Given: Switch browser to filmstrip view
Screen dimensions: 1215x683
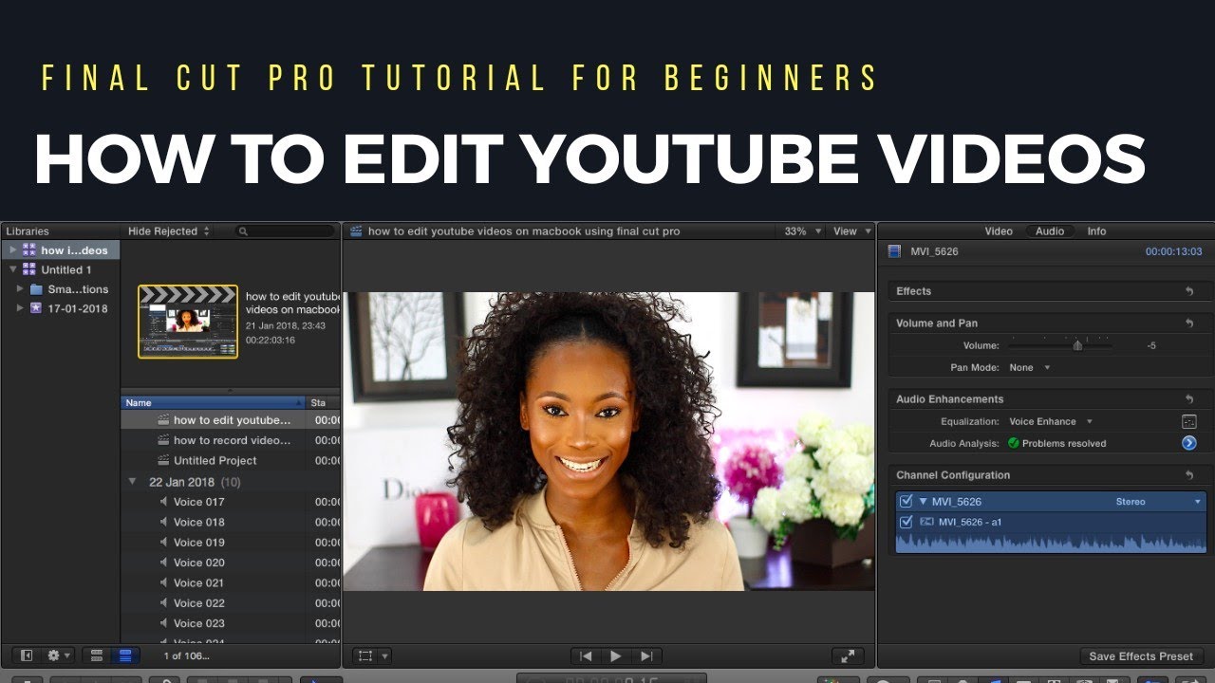Looking at the screenshot, I should 96,655.
